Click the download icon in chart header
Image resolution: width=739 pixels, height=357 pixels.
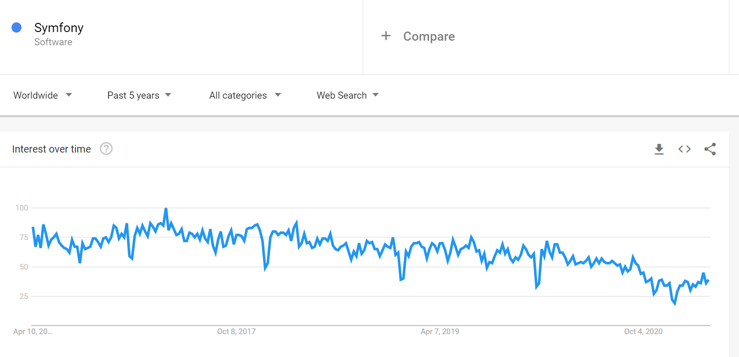659,149
